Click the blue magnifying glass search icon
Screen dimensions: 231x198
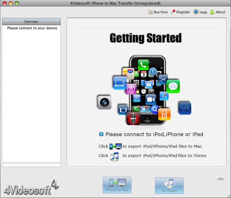pos(155,109)
